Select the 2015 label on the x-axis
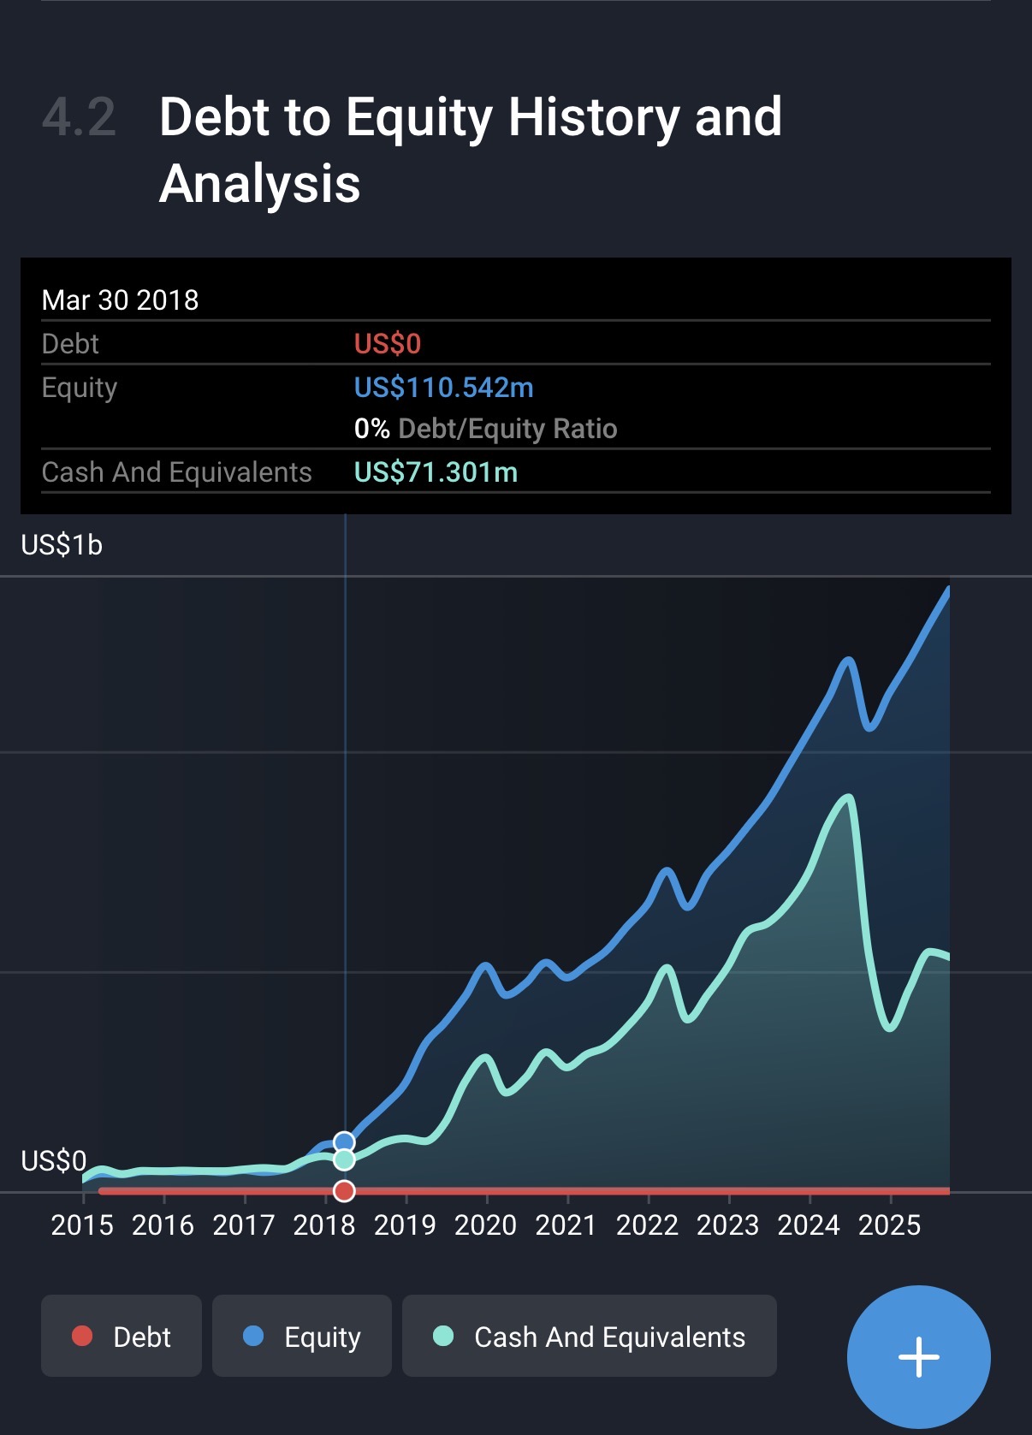 [x=82, y=1225]
